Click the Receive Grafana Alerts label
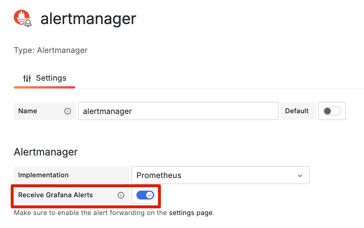This screenshot has width=364, height=228. pos(56,195)
